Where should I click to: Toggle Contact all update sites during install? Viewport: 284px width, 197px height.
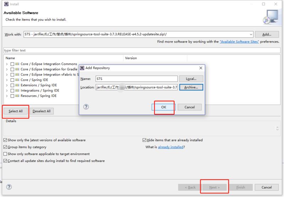5,161
